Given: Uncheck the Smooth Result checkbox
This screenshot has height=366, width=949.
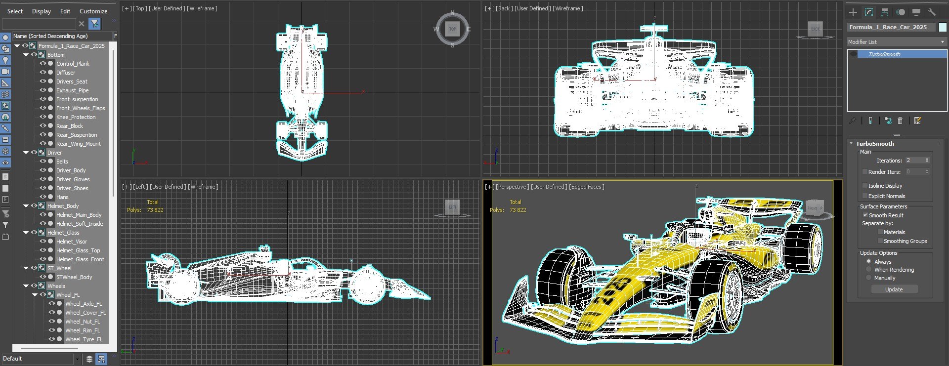Looking at the screenshot, I should (x=865, y=215).
